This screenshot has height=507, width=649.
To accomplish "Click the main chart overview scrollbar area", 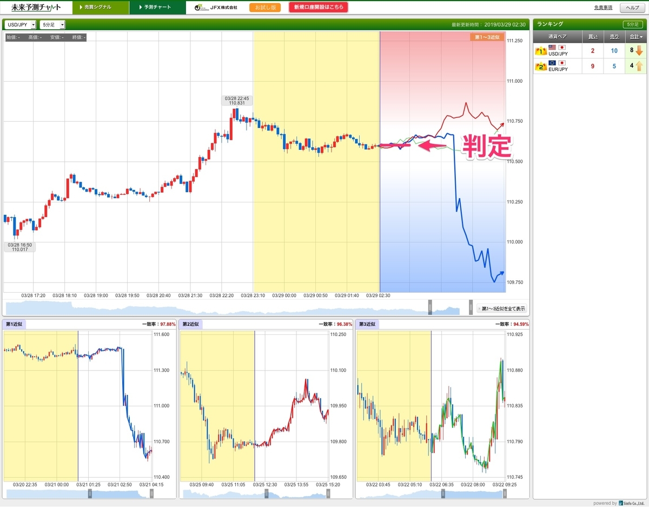I will [x=238, y=307].
